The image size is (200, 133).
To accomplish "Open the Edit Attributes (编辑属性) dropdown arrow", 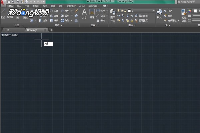I will coord(178,20).
